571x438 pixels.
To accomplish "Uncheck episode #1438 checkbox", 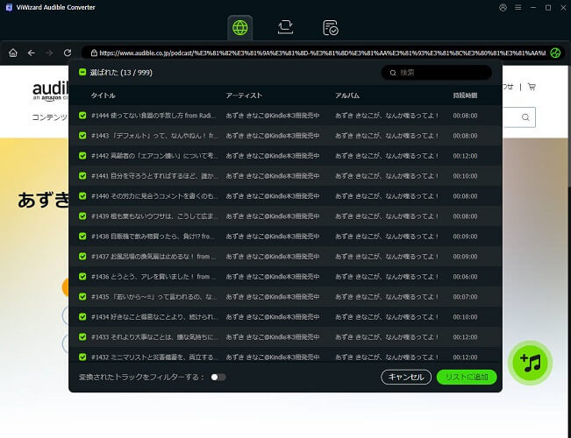I will pyautogui.click(x=82, y=237).
